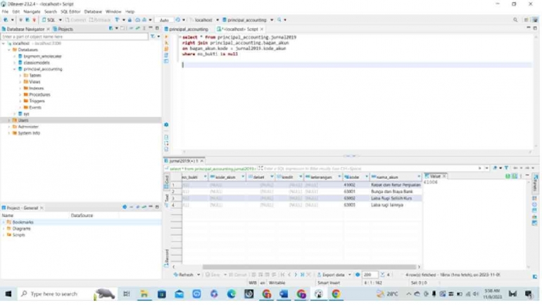Open the File menu

point(5,12)
